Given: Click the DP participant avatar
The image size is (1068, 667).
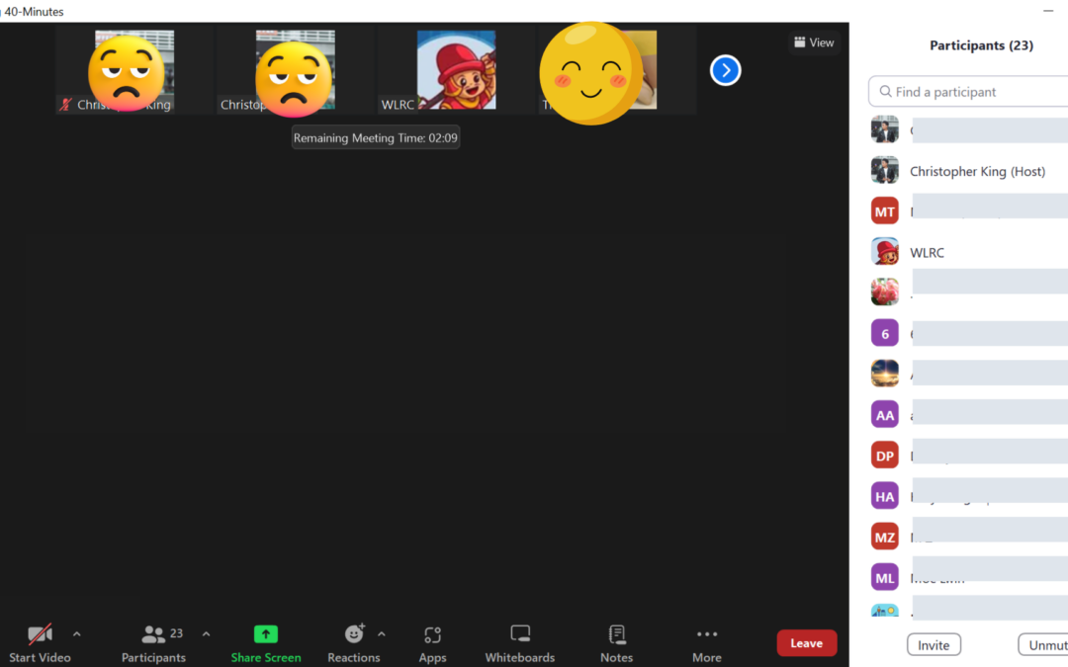Looking at the screenshot, I should pyautogui.click(x=885, y=456).
